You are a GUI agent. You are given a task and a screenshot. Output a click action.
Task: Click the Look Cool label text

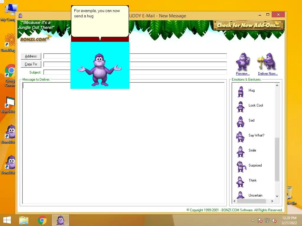tap(256, 105)
